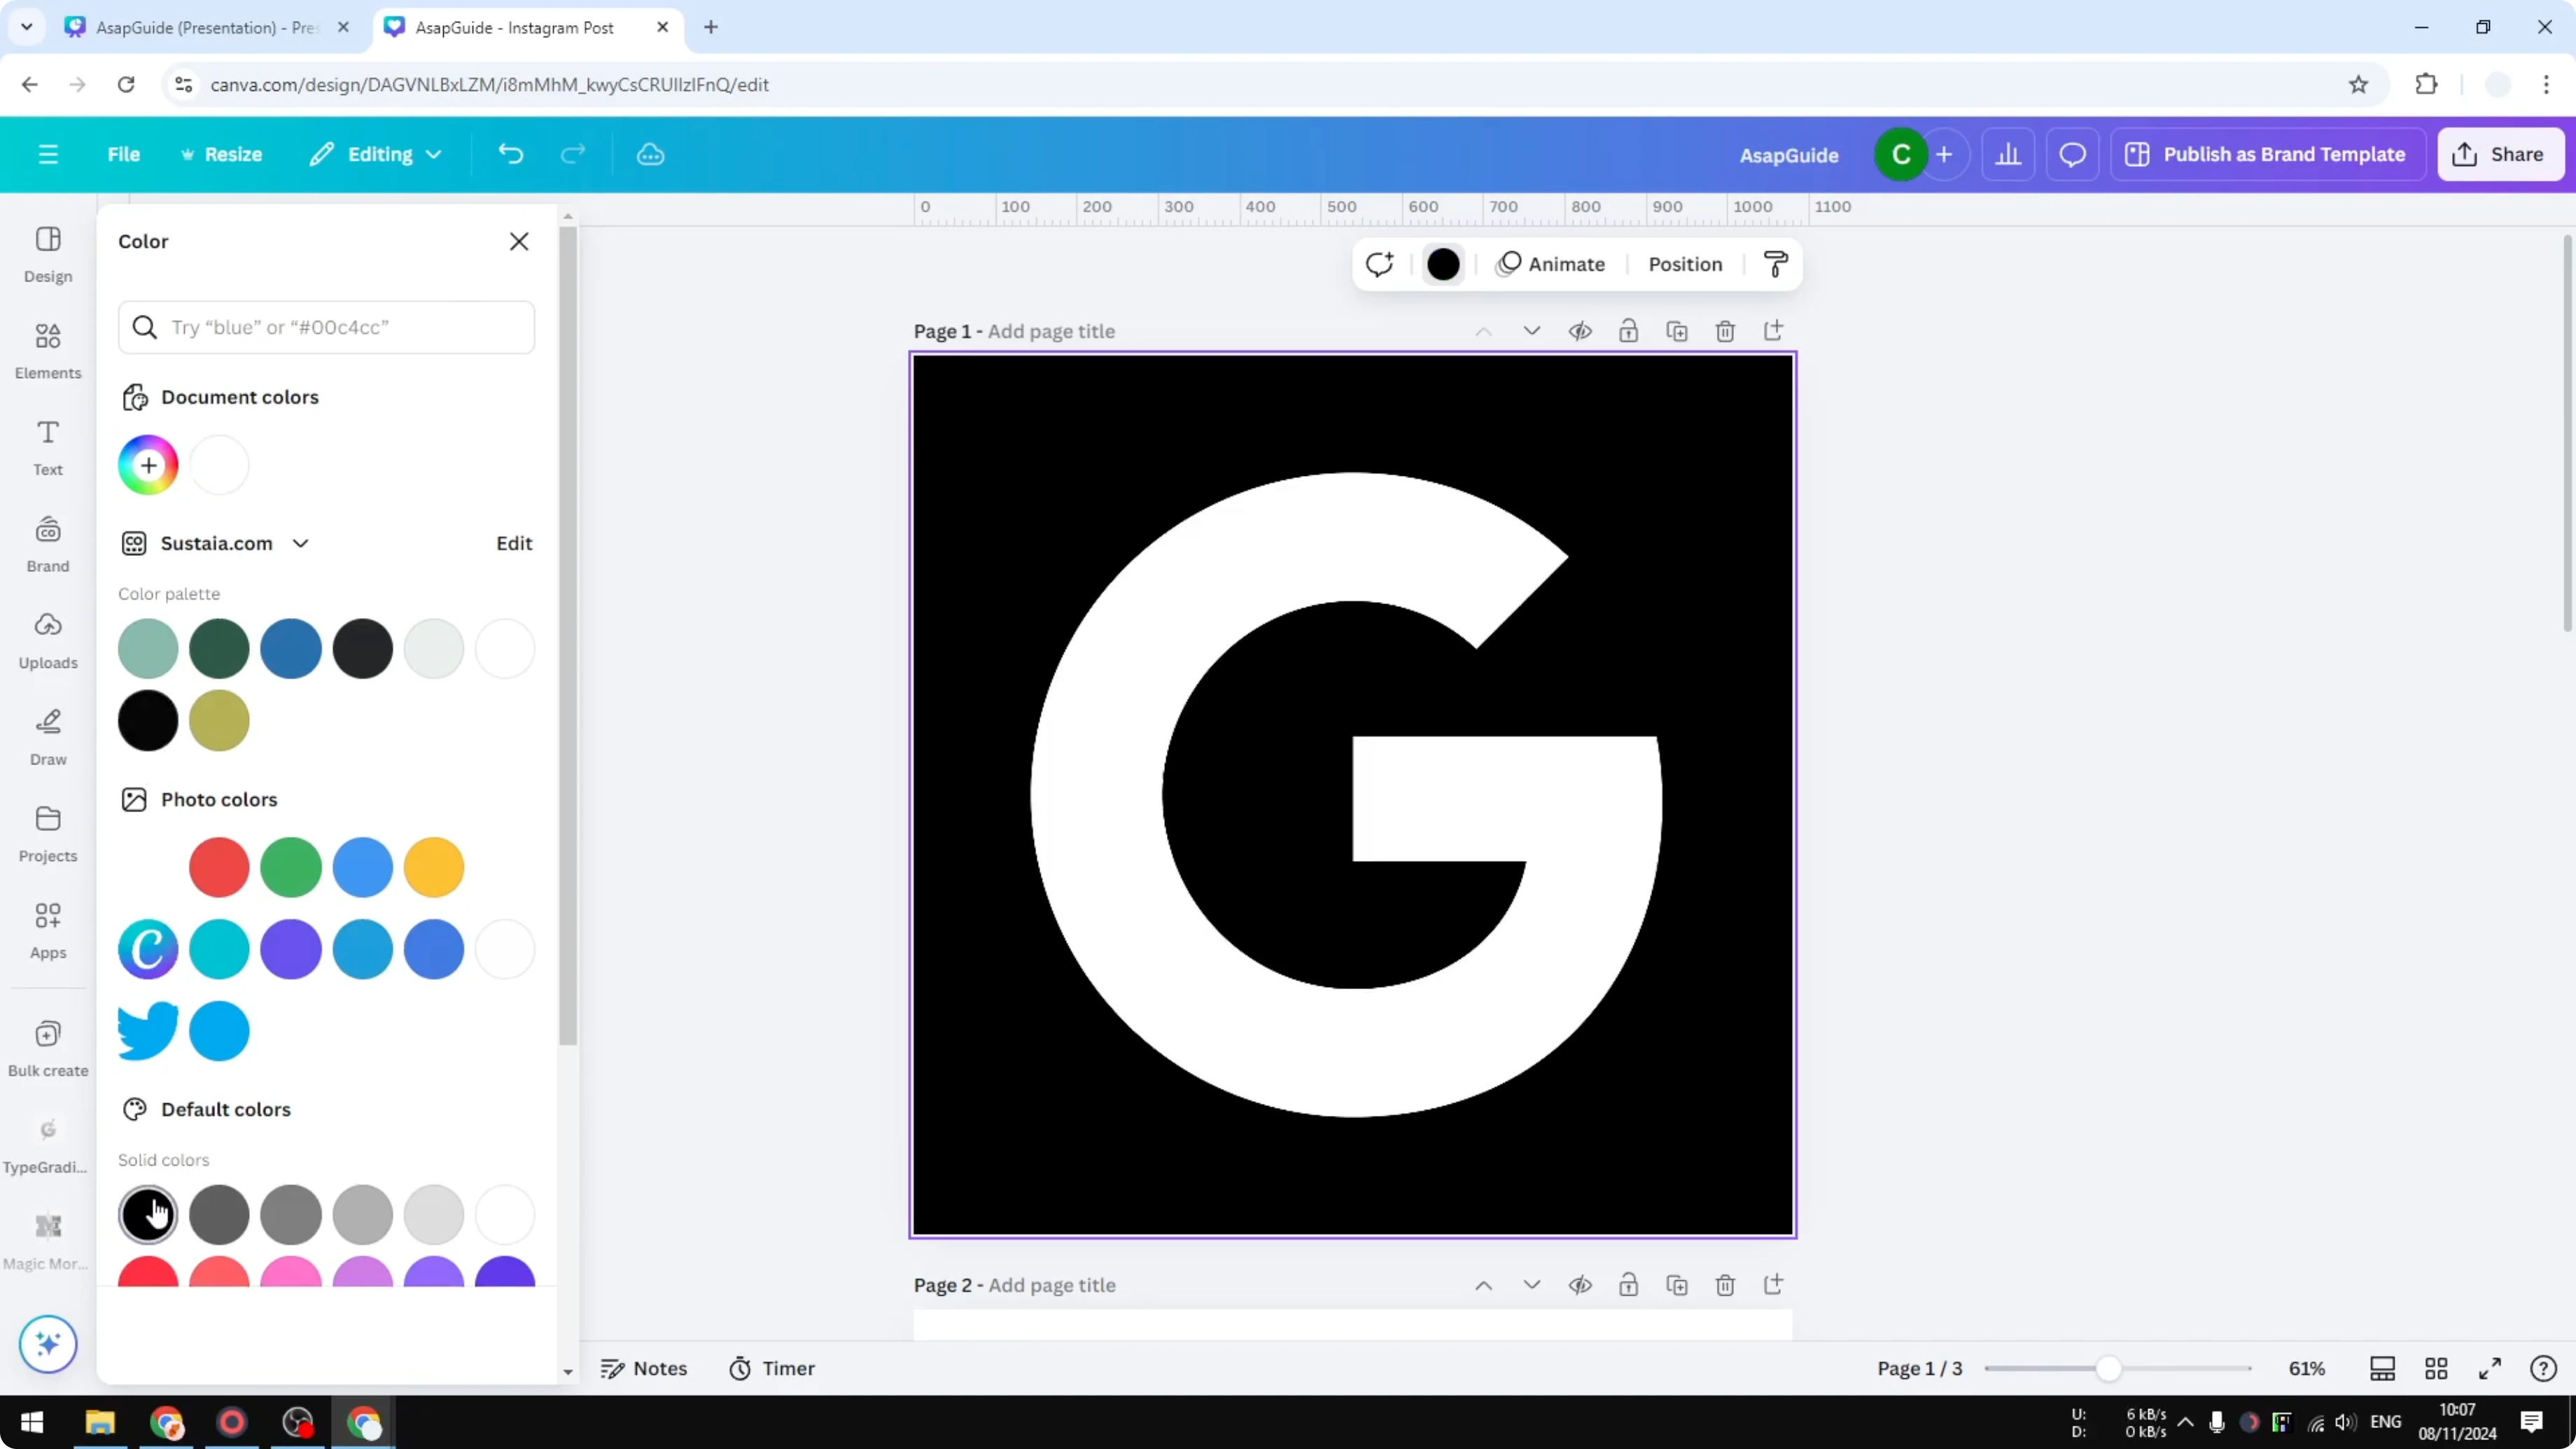The height and width of the screenshot is (1449, 2576).
Task: Click the undo arrow in toolbar
Action: click(x=510, y=154)
